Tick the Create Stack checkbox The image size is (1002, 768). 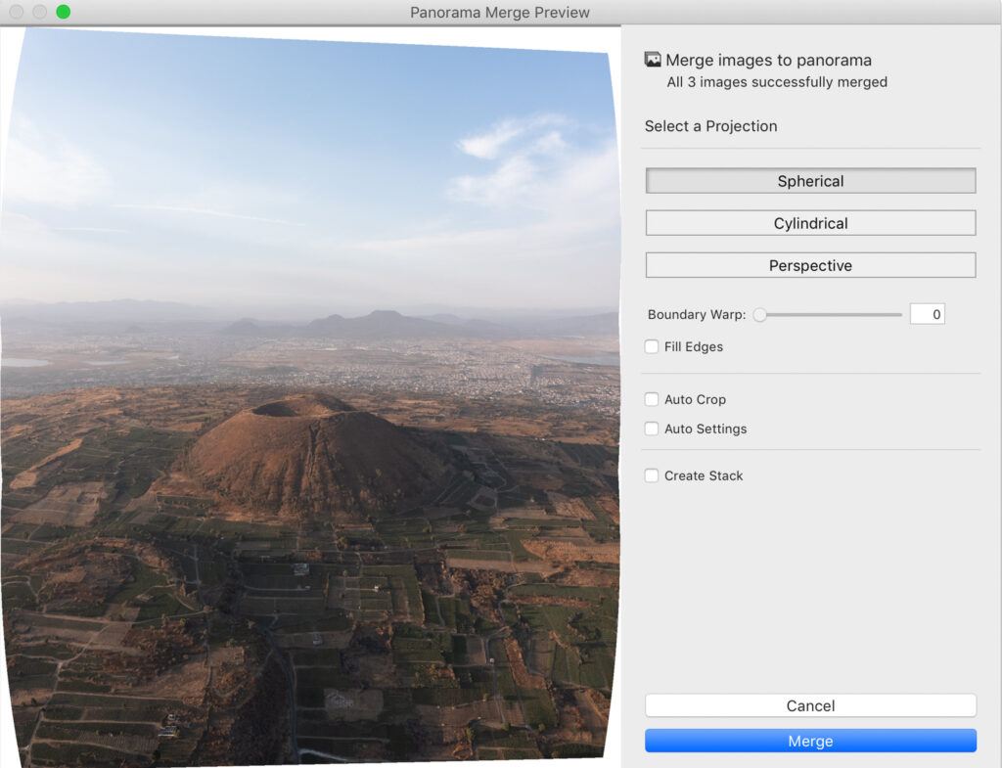pos(652,475)
